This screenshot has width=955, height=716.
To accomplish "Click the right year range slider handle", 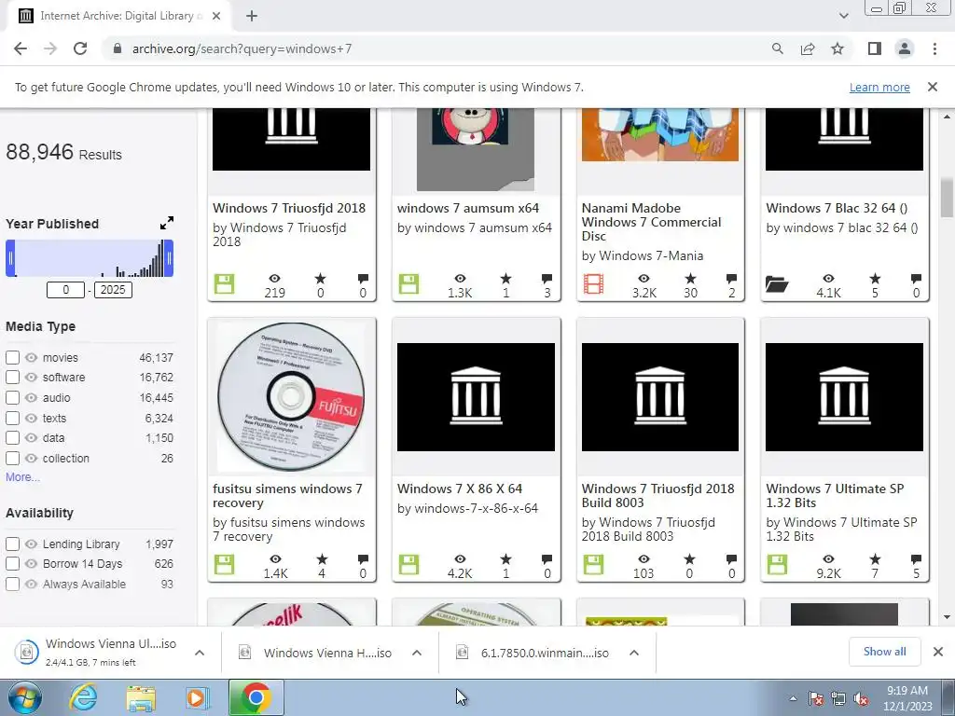I will [x=170, y=258].
